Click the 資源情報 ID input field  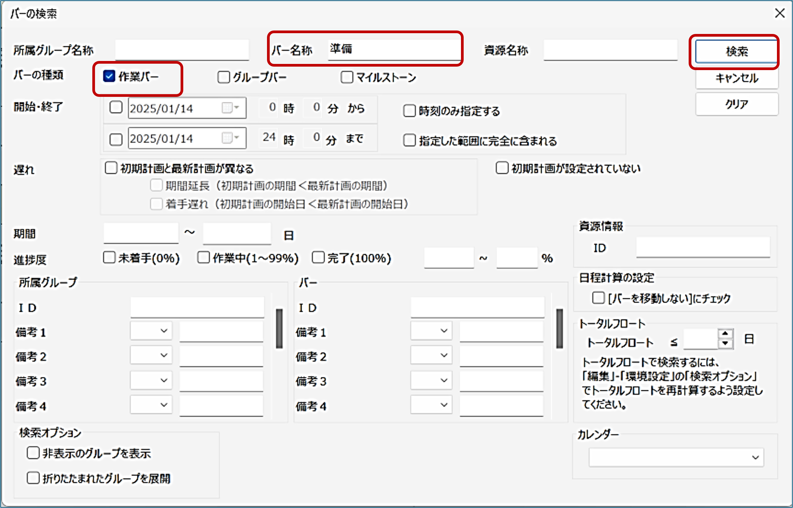[x=703, y=247]
